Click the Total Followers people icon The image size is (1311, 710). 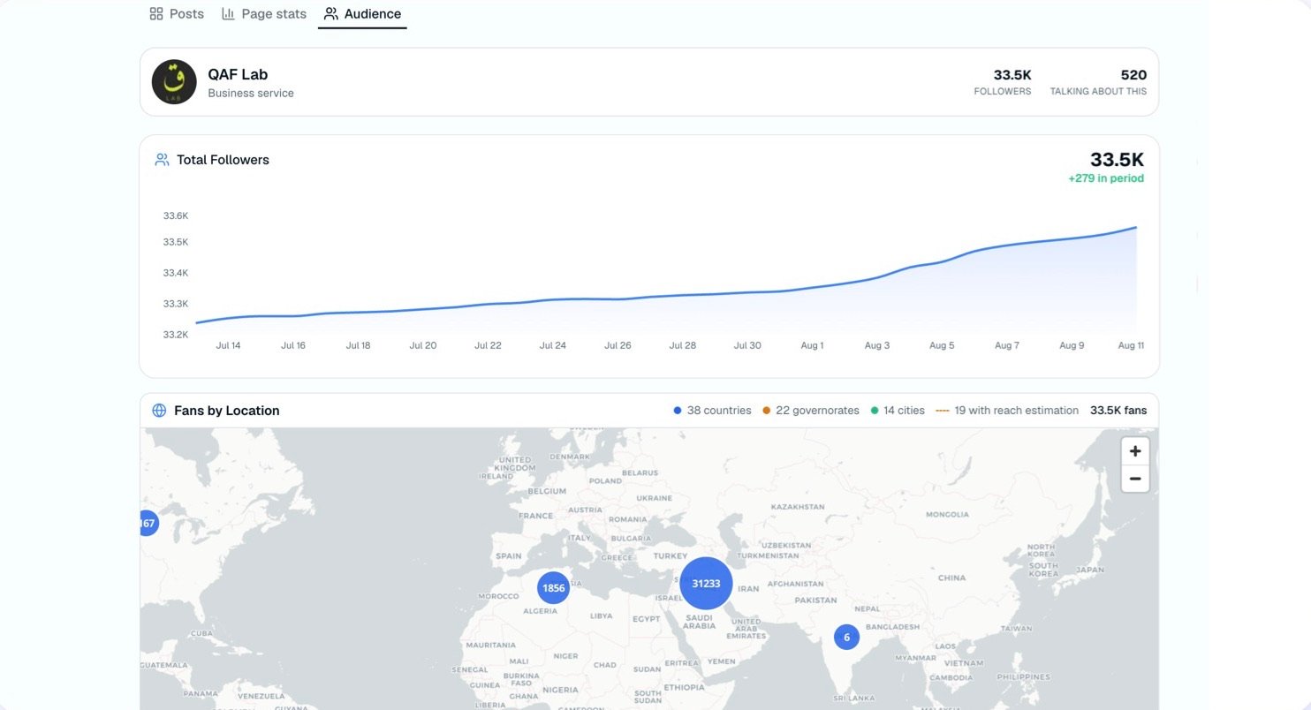point(162,160)
